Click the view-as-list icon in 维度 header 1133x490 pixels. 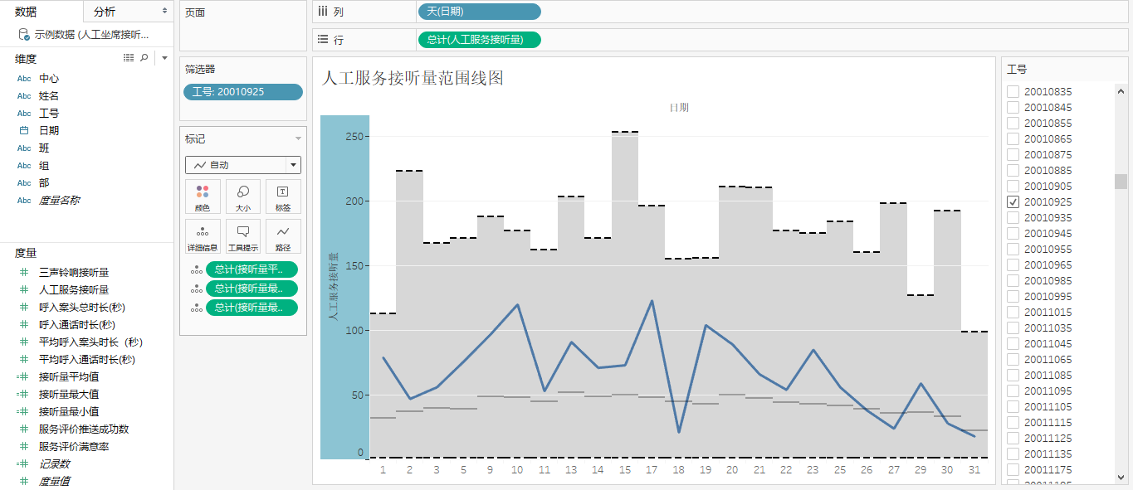(x=129, y=58)
